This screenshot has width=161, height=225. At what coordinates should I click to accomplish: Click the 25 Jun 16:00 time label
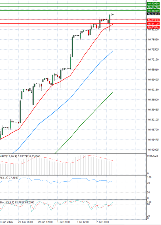[25, 222]
